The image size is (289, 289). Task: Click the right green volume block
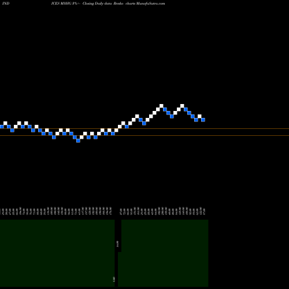pyautogui.click(x=165, y=253)
